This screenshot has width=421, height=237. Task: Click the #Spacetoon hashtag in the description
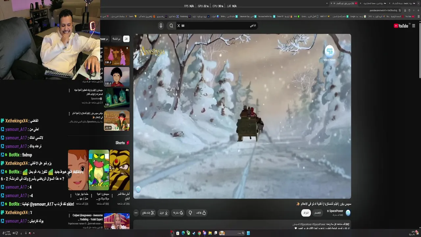306,224
